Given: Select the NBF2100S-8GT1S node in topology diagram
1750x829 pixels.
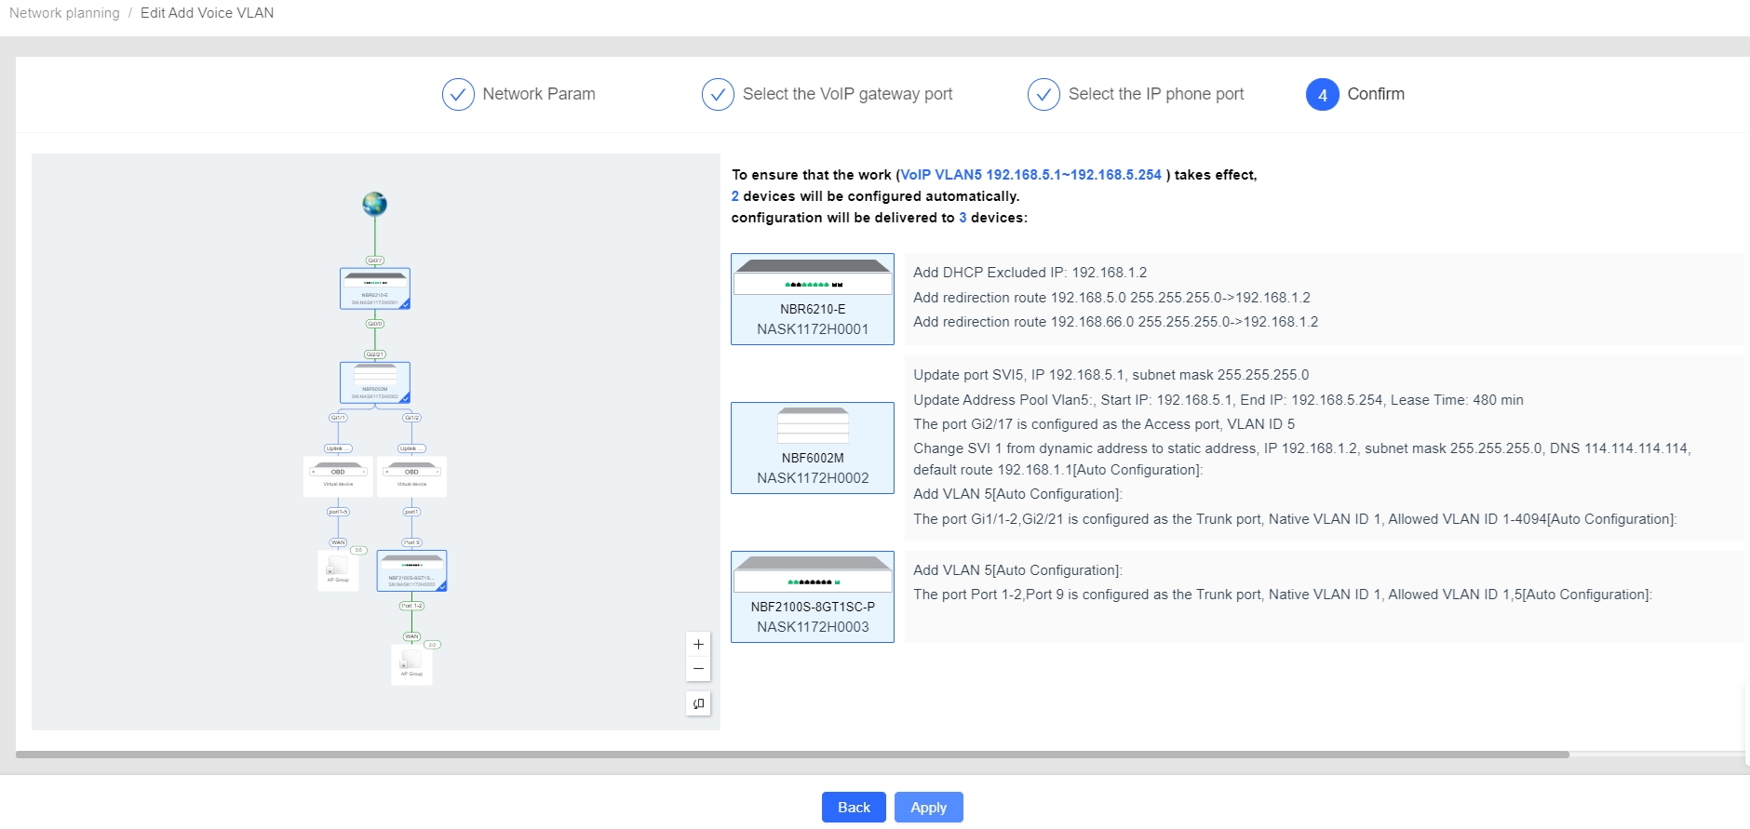Looking at the screenshot, I should (x=411, y=570).
